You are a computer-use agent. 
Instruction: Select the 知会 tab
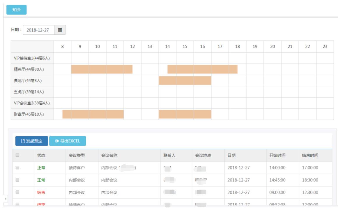click(x=17, y=10)
